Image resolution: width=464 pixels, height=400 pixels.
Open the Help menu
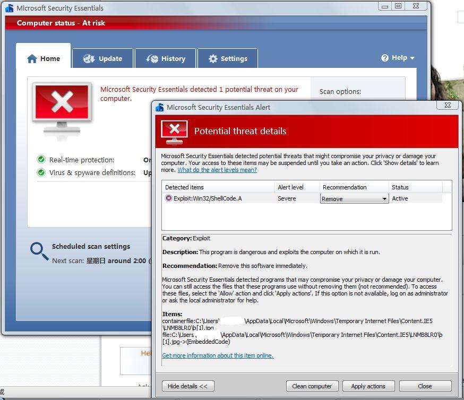coord(398,58)
